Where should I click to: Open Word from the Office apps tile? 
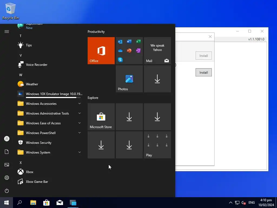point(129,41)
